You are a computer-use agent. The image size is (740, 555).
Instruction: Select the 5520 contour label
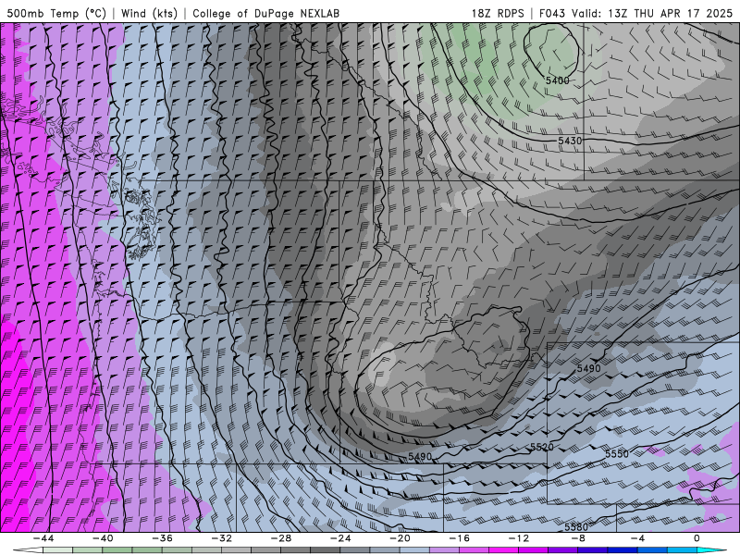pyautogui.click(x=541, y=447)
